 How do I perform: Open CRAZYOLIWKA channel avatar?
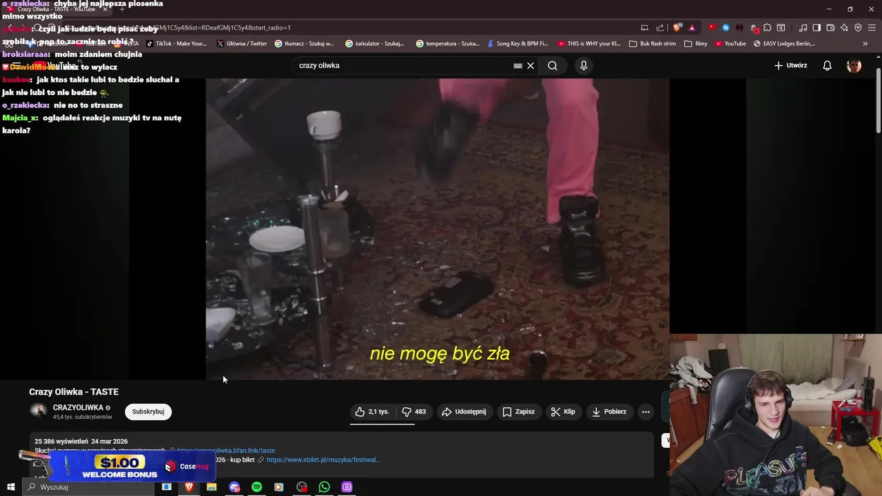coord(38,411)
